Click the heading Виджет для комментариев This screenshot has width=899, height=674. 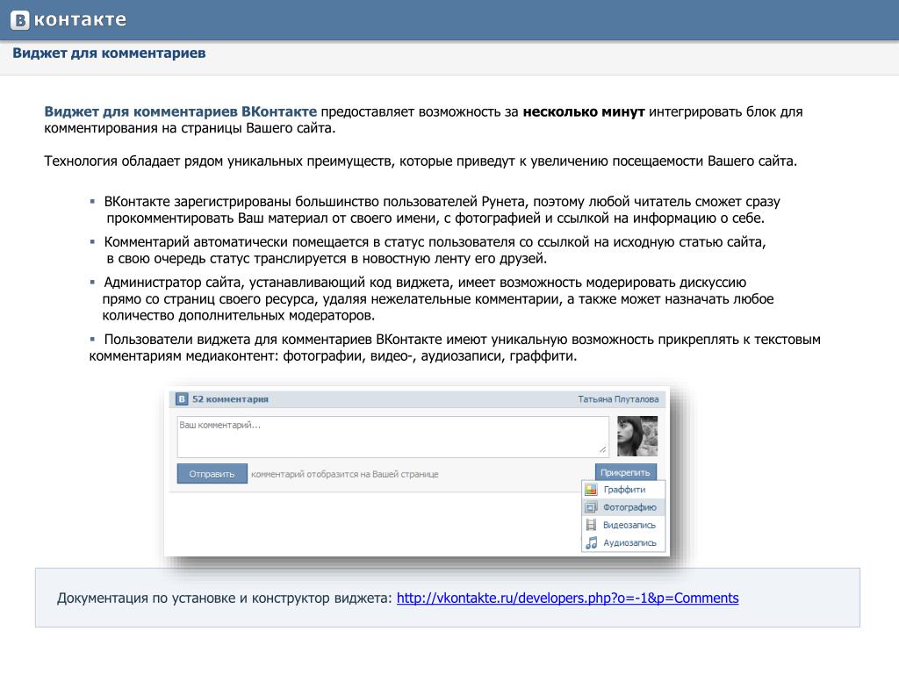coord(109,54)
